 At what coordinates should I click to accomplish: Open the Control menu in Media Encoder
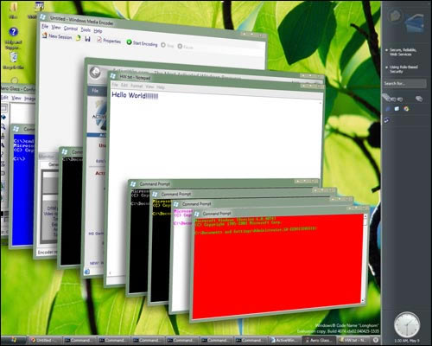71,29
